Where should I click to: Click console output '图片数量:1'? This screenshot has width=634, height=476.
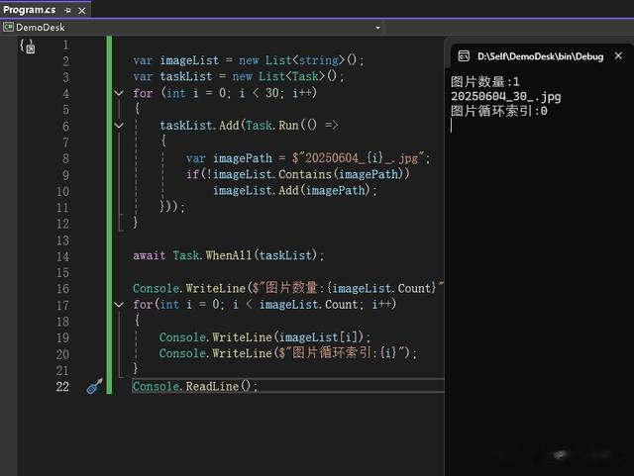(x=484, y=81)
